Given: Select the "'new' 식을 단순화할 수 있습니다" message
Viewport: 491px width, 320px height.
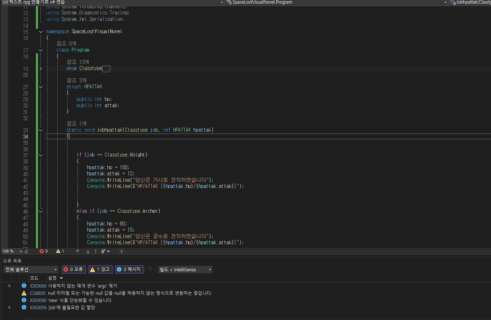Looking at the screenshot, I should (x=80, y=300).
